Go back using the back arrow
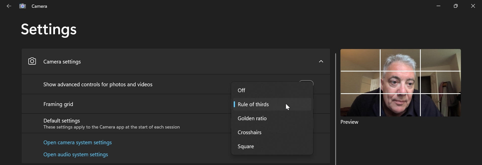The image size is (482, 165). [9, 6]
